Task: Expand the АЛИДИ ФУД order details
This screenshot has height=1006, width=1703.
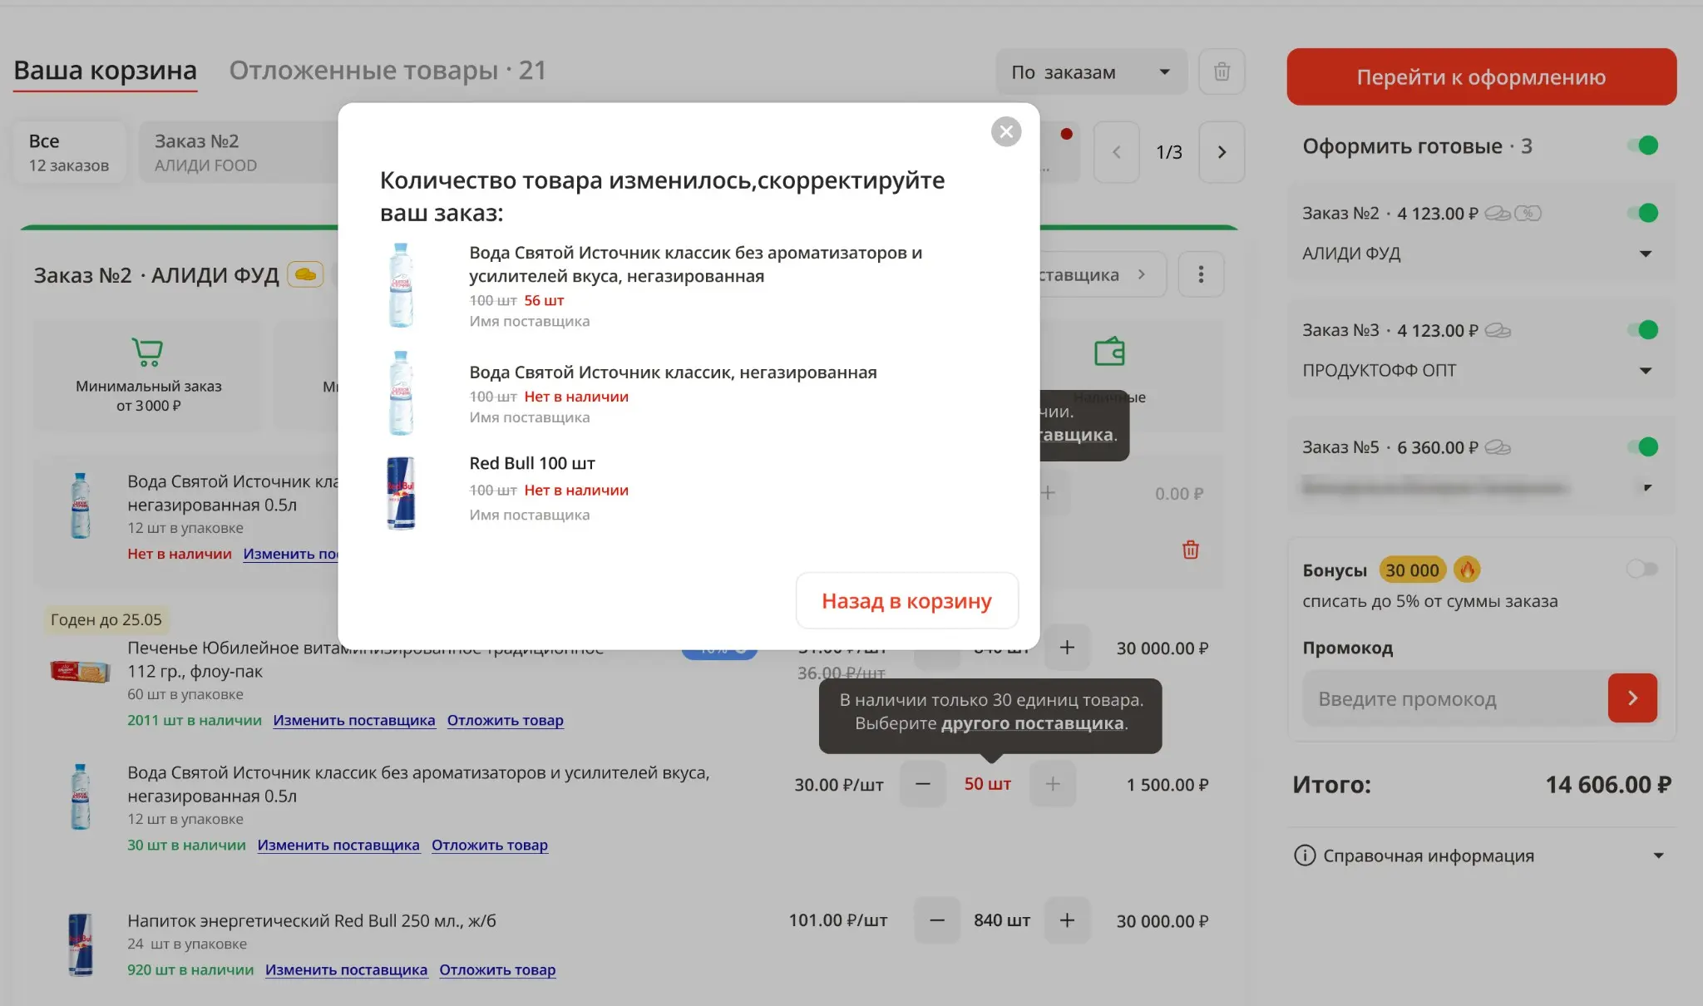Action: point(1645,254)
